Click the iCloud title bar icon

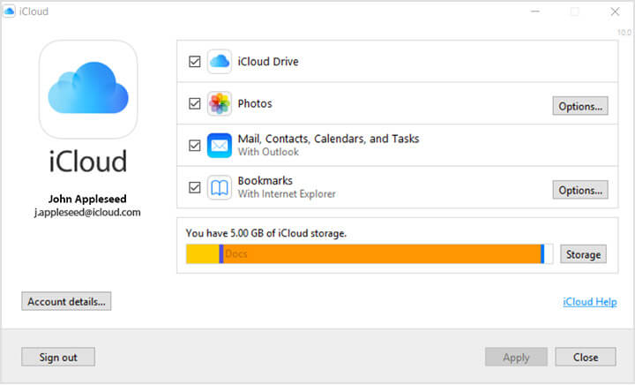point(10,12)
